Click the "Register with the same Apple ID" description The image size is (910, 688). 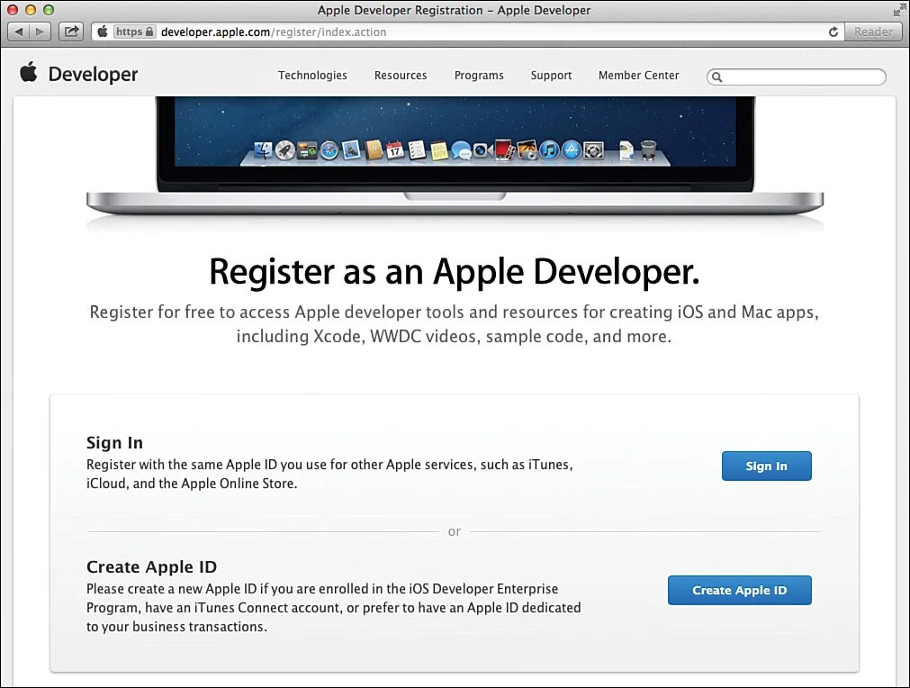(x=329, y=474)
